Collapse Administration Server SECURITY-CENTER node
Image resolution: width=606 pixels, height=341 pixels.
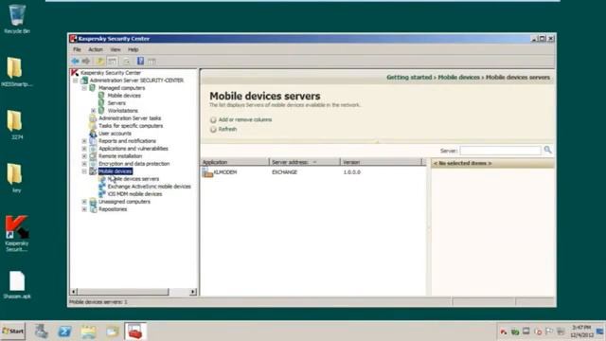pos(76,81)
